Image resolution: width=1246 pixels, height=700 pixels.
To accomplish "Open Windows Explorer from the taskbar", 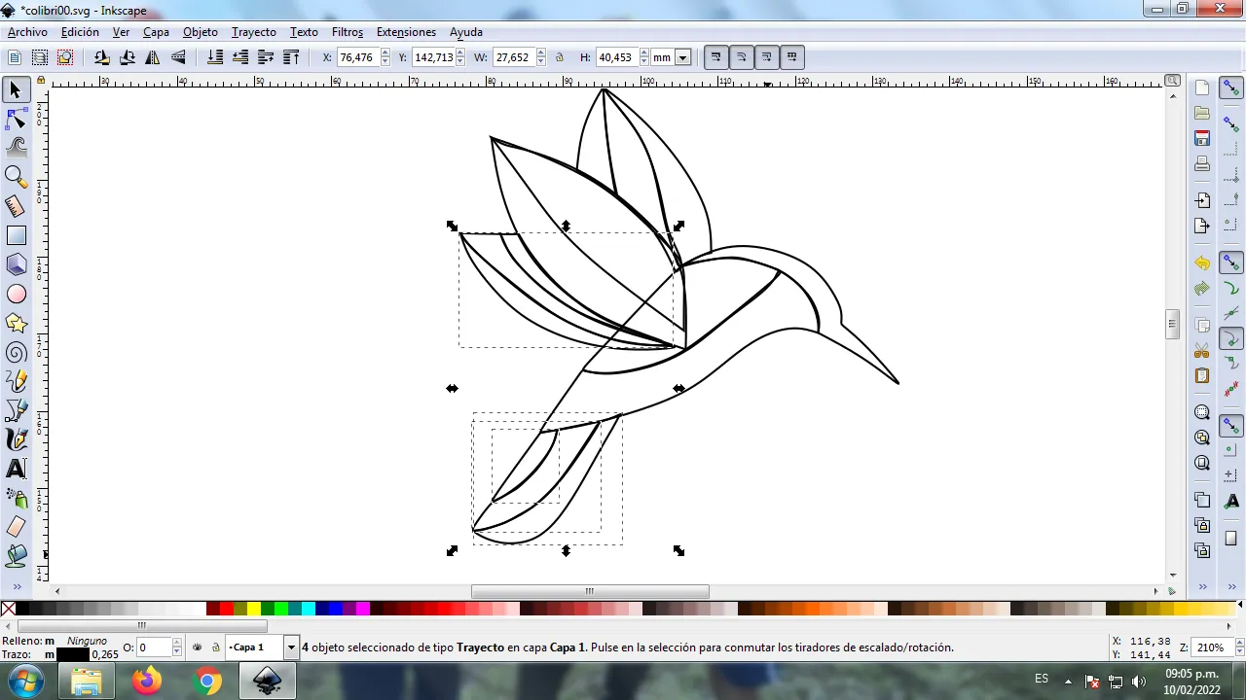I will 87,682.
